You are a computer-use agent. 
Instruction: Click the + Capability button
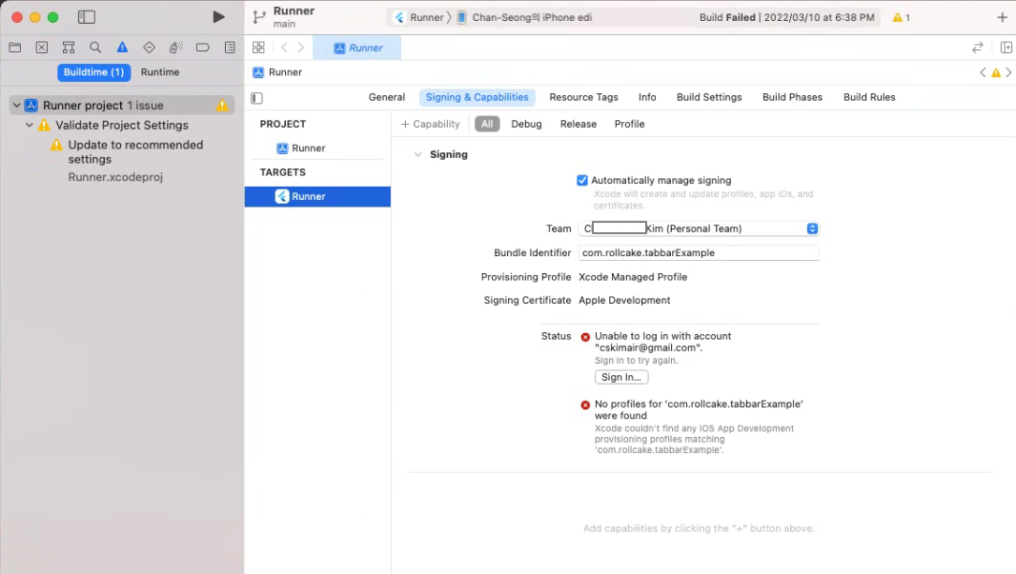430,125
